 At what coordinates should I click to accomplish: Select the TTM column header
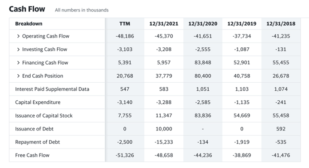(x=125, y=24)
